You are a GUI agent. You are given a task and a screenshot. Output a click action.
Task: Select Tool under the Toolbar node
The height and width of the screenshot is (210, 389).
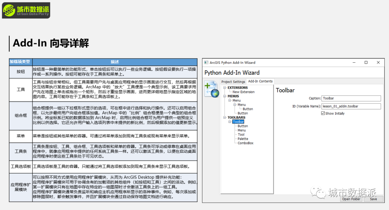241,135
